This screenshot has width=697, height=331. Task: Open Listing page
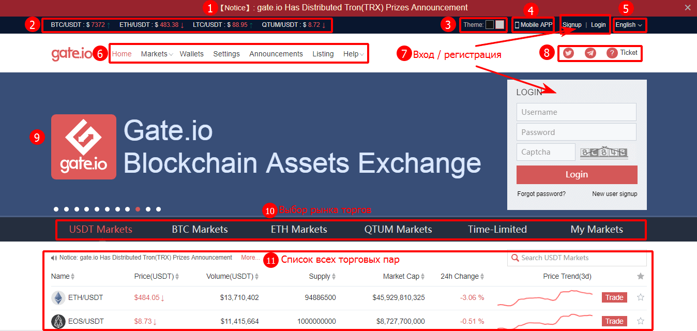click(x=323, y=54)
